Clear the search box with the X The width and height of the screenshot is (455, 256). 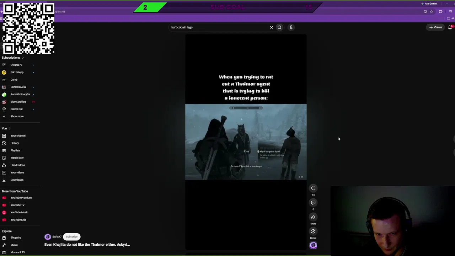271,27
